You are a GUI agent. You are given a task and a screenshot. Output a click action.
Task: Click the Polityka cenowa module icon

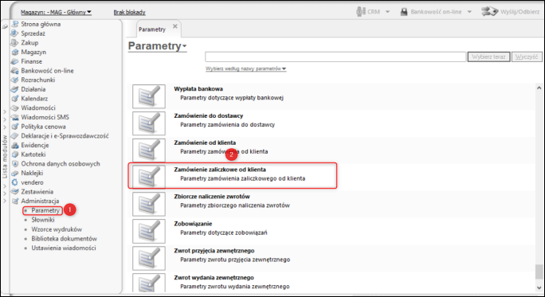(x=14, y=127)
